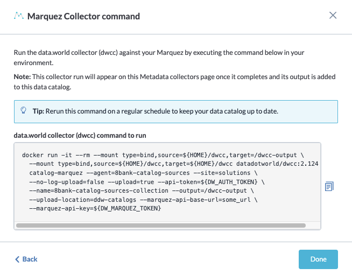Click the '--upload-location=ddw-catalogs' line
Image resolution: width=352 pixels, height=275 pixels.
click(143, 200)
